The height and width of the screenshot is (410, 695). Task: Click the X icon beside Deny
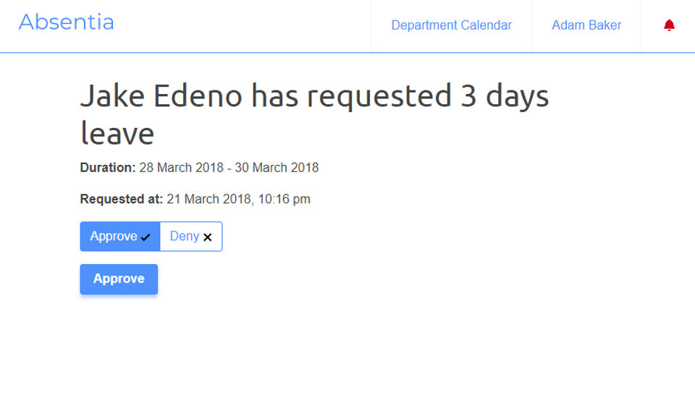[x=208, y=237]
